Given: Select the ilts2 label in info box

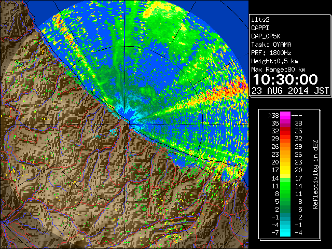Looking at the screenshot, I should (x=260, y=20).
